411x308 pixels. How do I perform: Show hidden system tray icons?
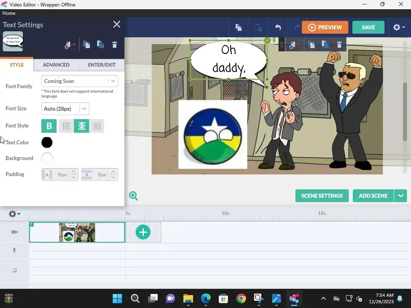pyautogui.click(x=324, y=298)
